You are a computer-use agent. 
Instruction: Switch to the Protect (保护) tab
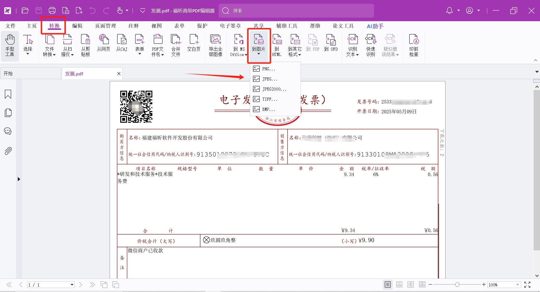pos(202,26)
